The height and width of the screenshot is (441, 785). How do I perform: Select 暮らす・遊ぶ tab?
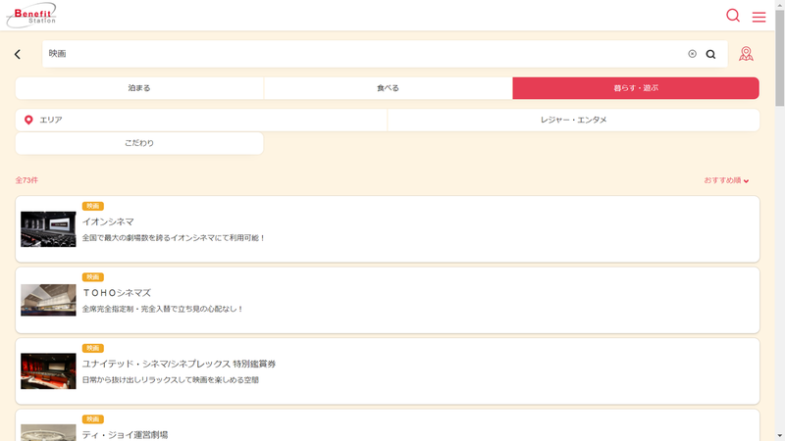tap(635, 88)
